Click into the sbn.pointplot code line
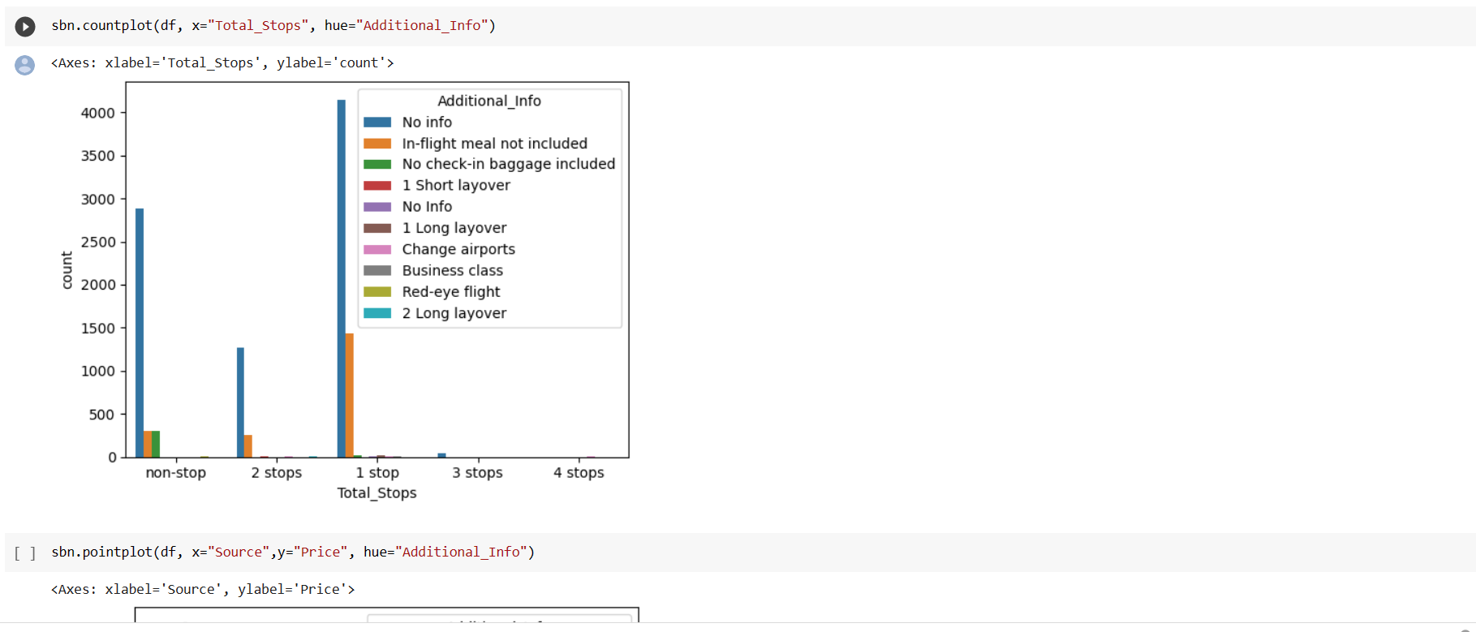The image size is (1476, 632). (x=293, y=552)
